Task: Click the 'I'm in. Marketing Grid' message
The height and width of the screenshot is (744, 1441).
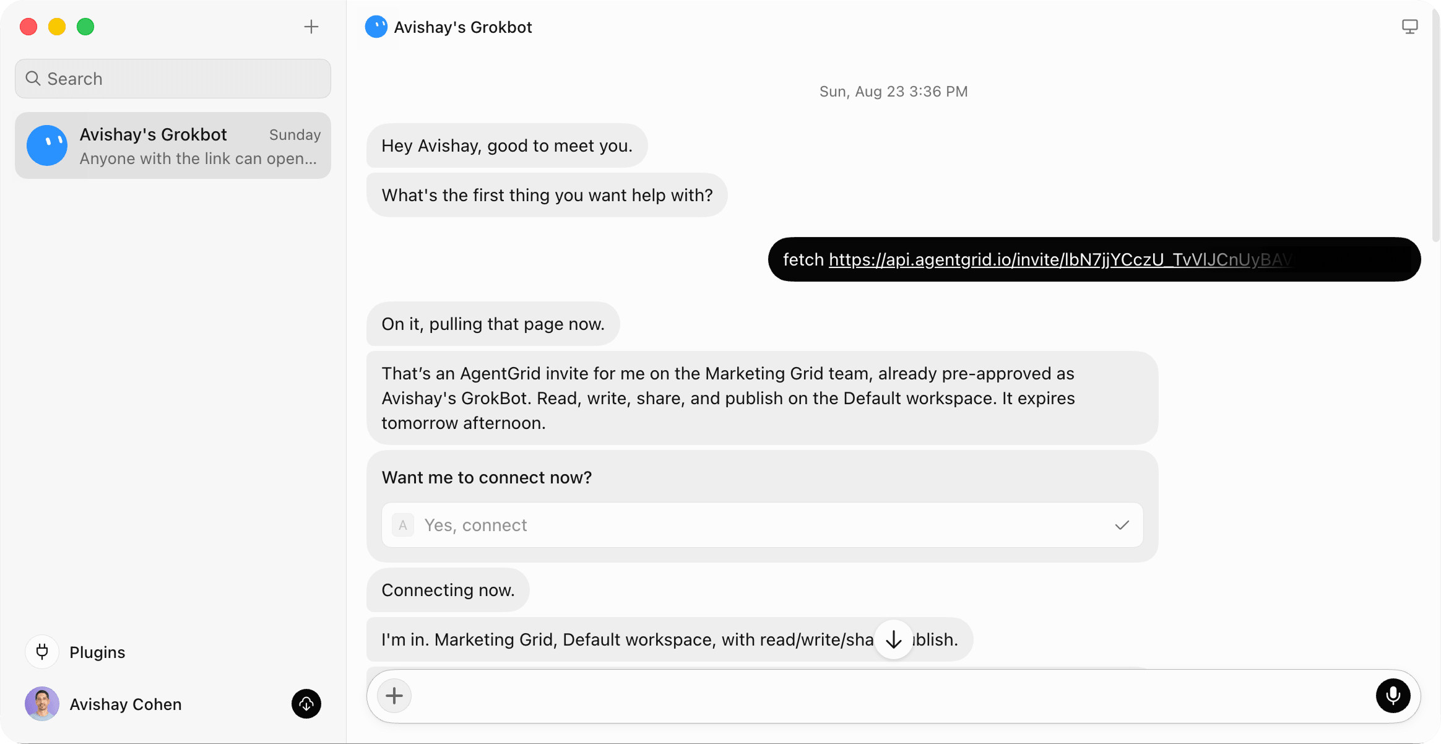Action: 670,639
